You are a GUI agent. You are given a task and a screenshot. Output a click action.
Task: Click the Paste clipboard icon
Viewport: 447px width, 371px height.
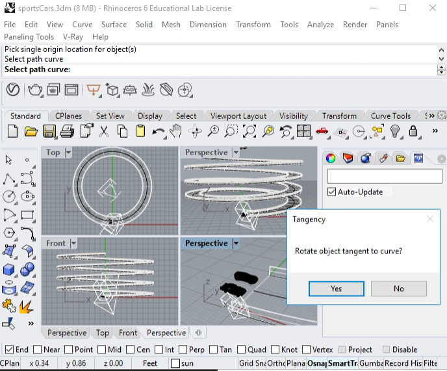click(140, 131)
